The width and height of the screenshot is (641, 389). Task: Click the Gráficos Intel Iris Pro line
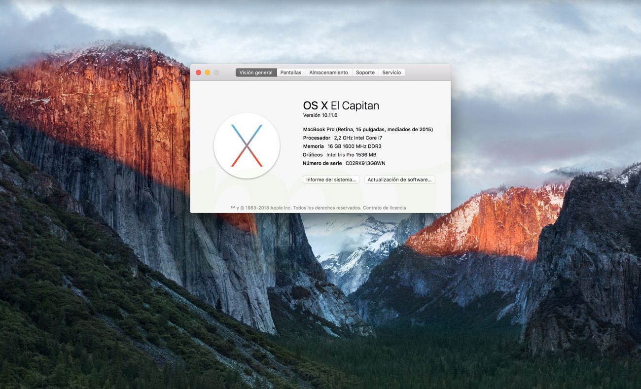coord(339,155)
